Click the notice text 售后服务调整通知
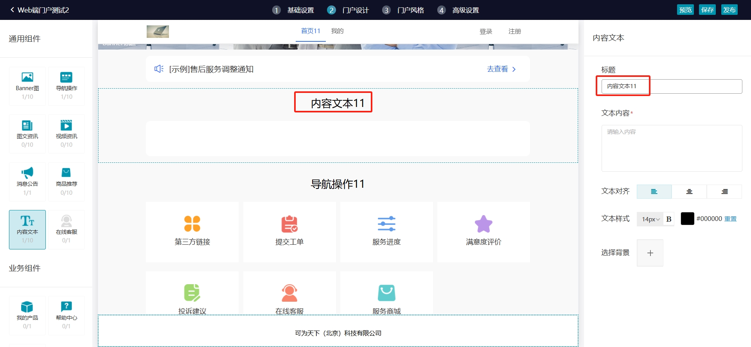 (x=211, y=69)
